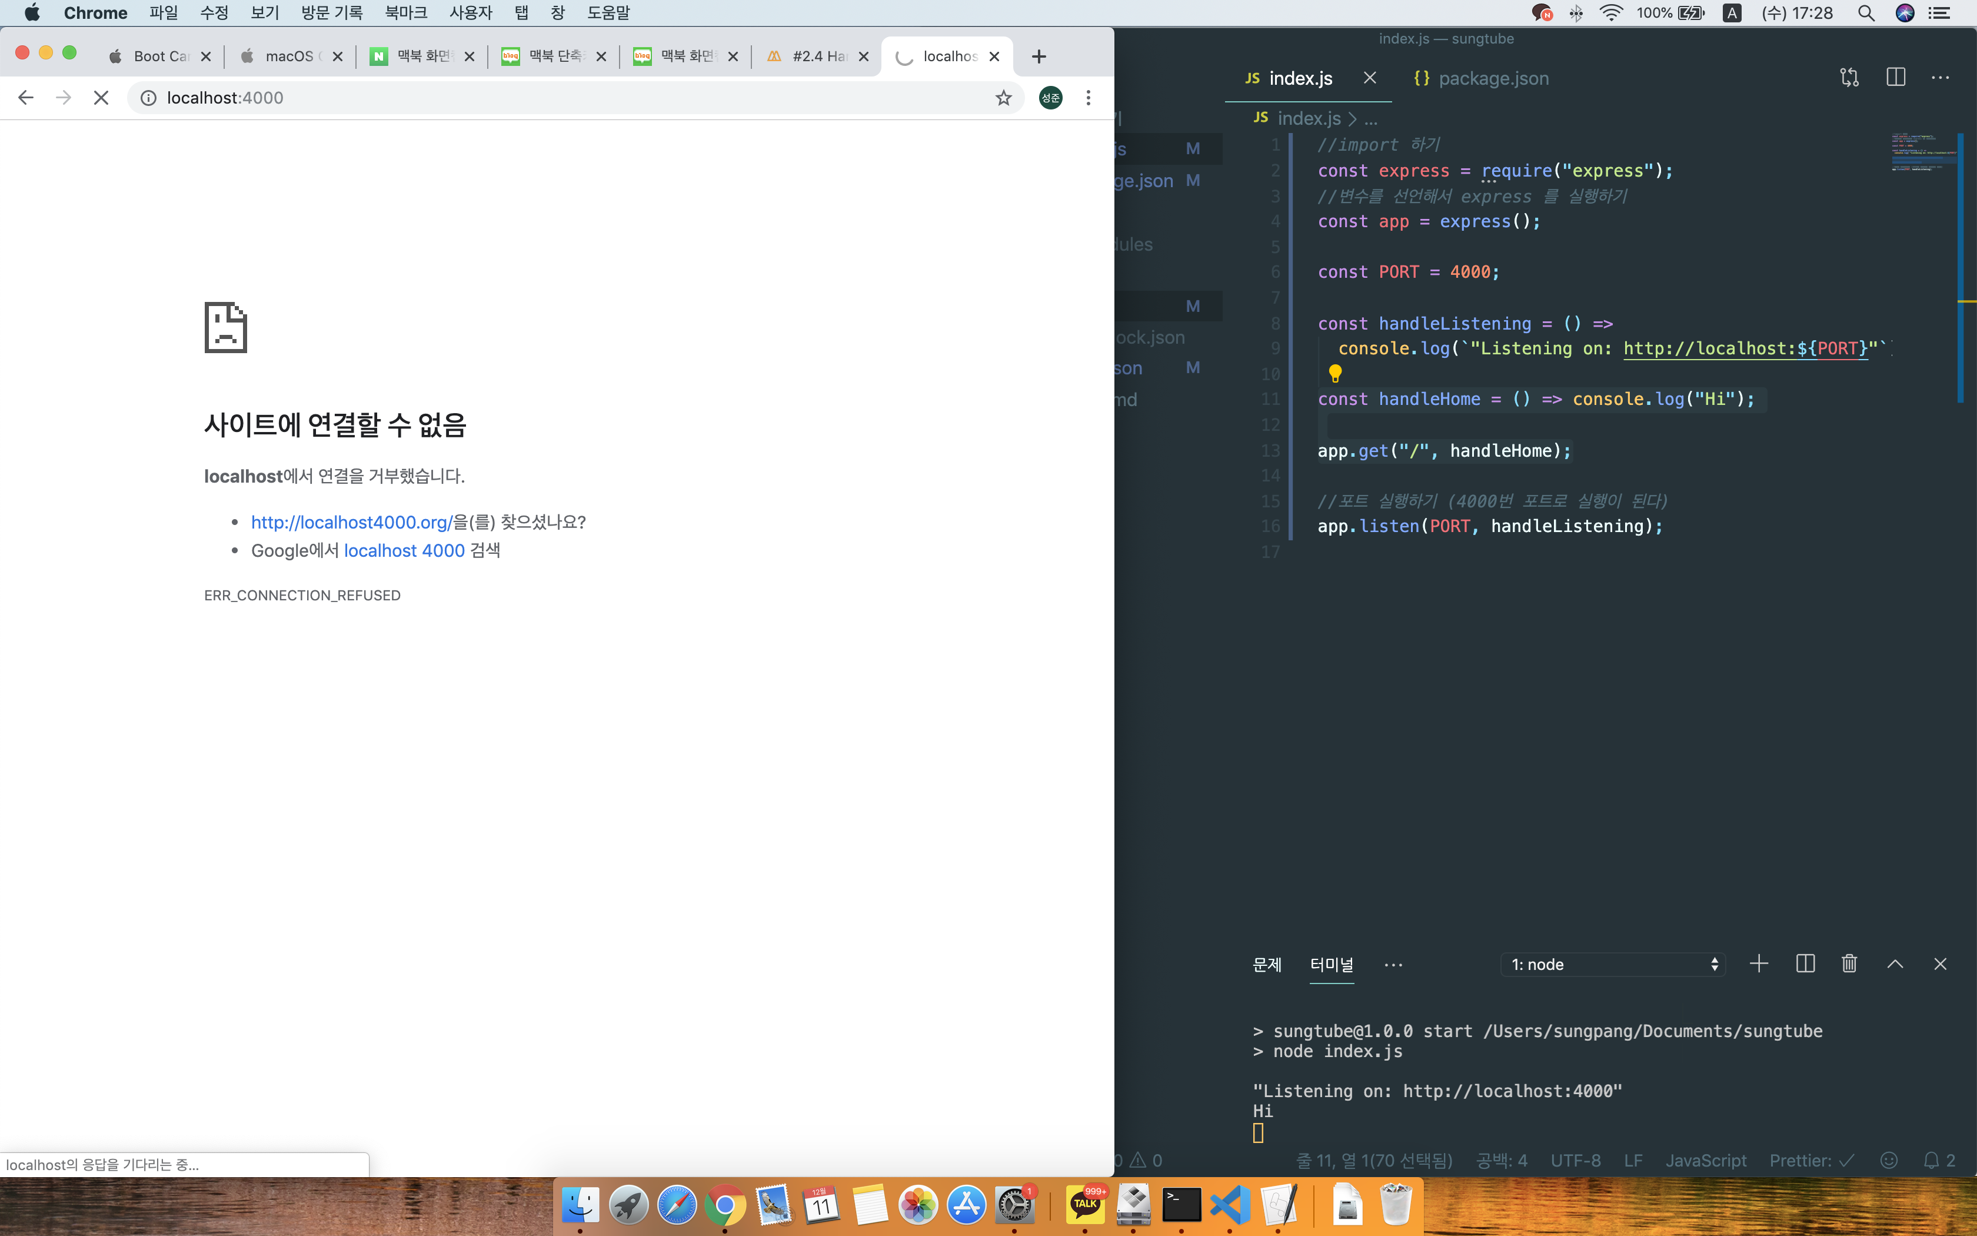Click the 'localhost 4000' Google search link
Viewport: 1977px width, 1236px height.
click(x=404, y=551)
